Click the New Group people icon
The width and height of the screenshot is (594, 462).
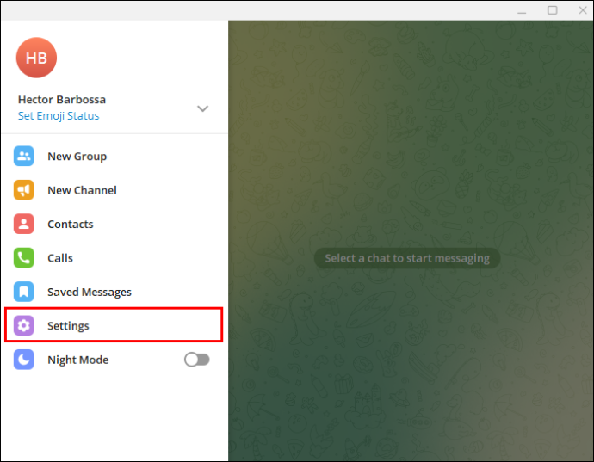24,156
